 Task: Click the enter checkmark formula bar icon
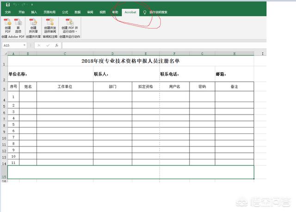point(48,45)
